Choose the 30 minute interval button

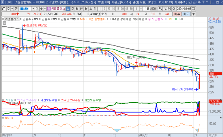pos(122,9)
